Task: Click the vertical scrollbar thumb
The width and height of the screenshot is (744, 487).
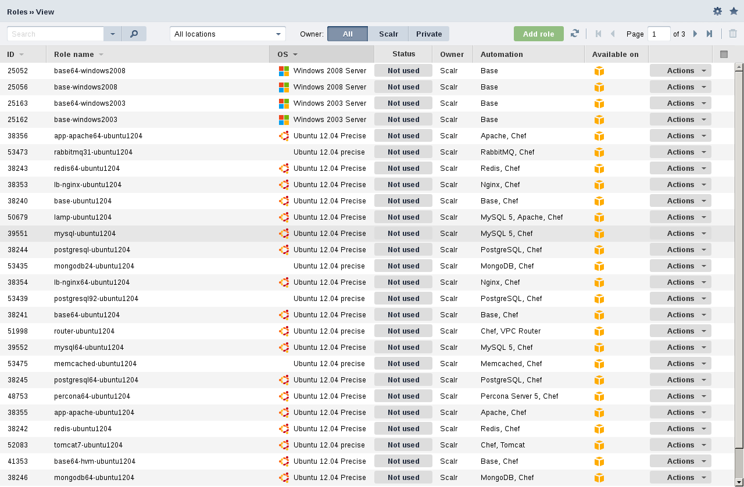Action: pos(739,259)
